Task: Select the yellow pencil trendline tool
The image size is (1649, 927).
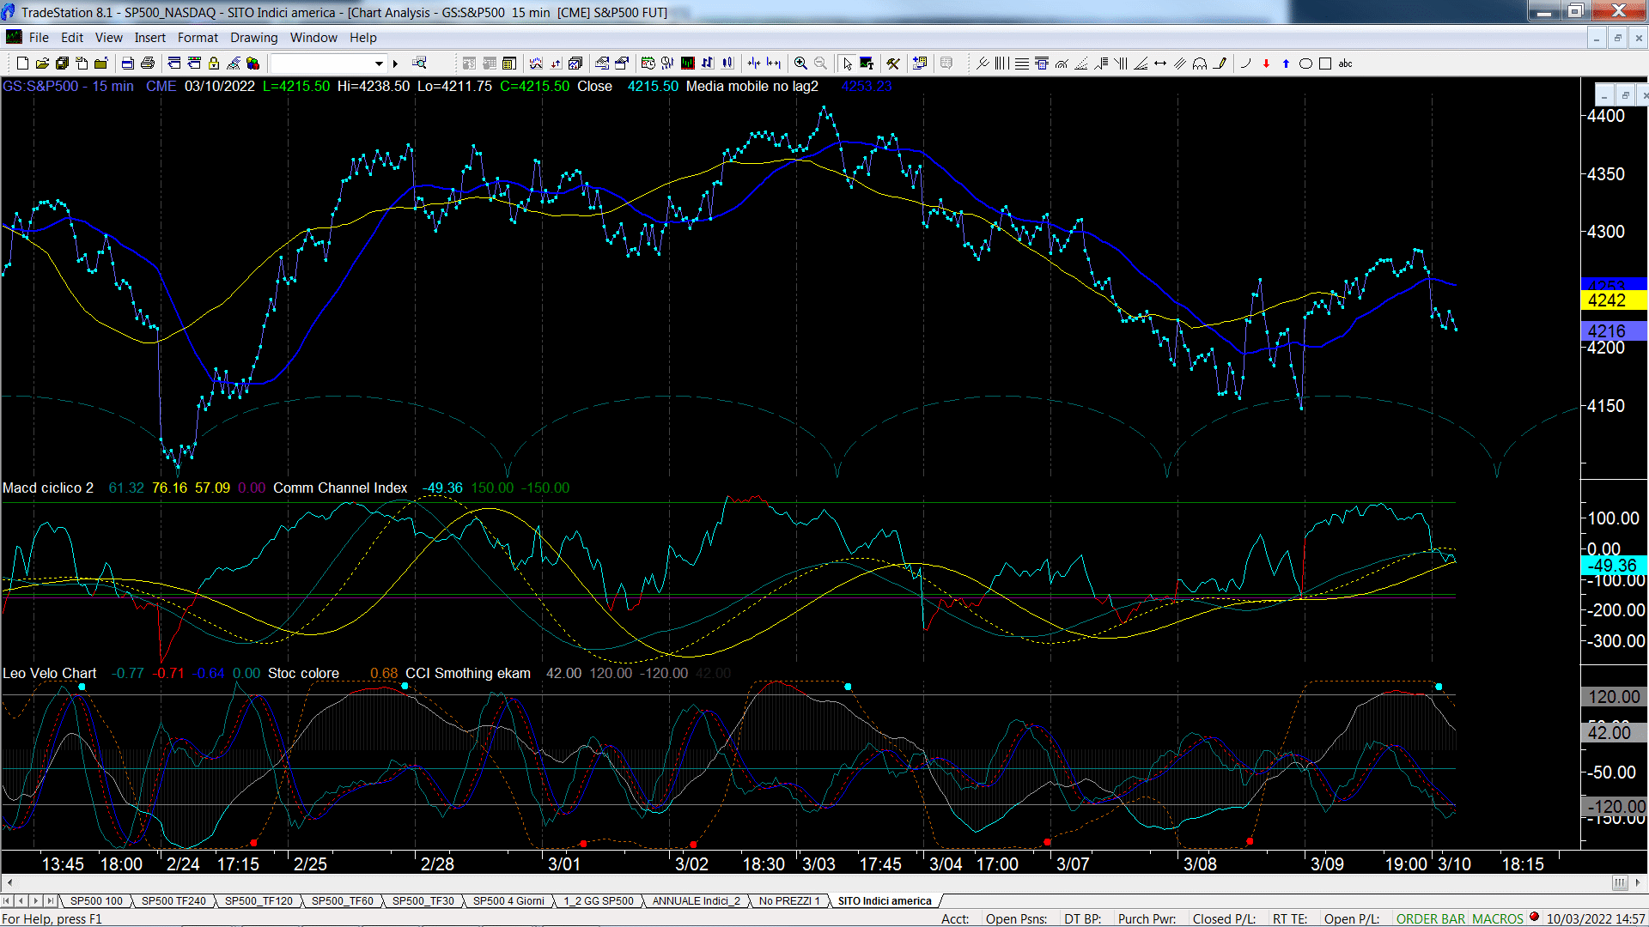Action: point(1220,64)
